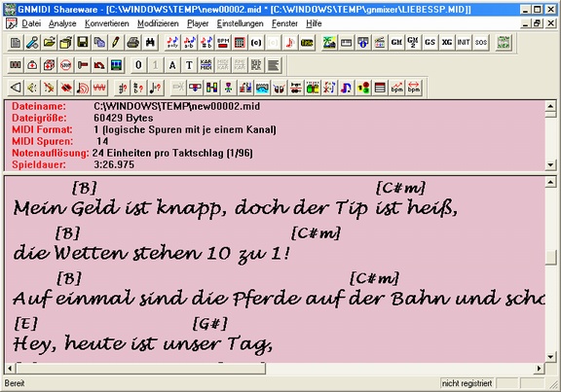Click the binoculars search icon
The width and height of the screenshot is (561, 392).
pos(150,43)
